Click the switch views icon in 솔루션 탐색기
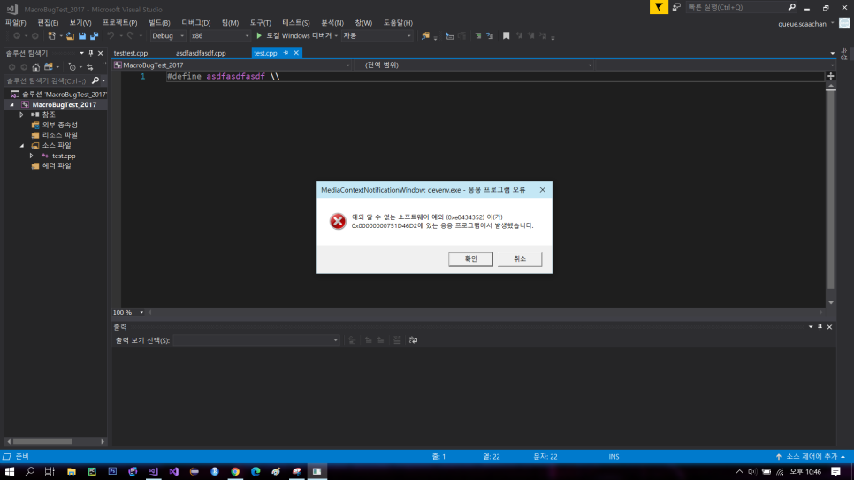Screen dimensions: 854x480 (x=49, y=67)
